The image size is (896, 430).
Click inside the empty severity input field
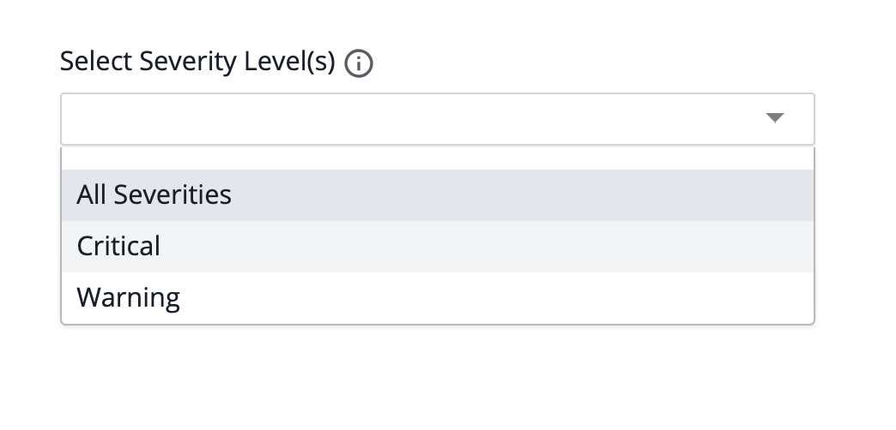click(x=438, y=118)
